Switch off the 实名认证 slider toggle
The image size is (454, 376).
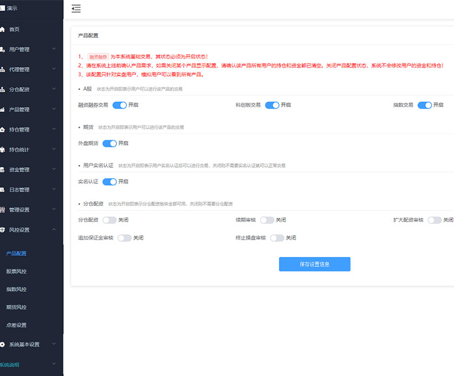pyautogui.click(x=110, y=181)
